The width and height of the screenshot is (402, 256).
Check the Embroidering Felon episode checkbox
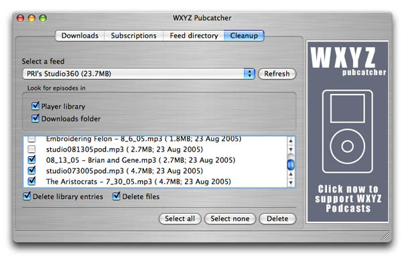[x=31, y=139]
